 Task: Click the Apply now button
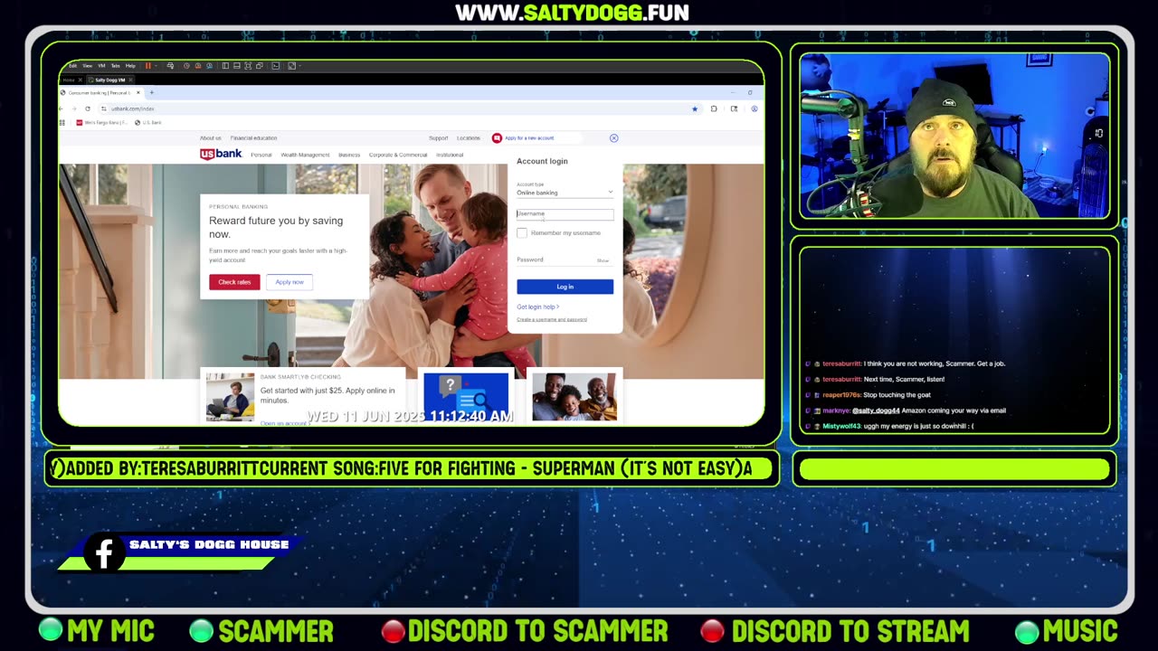[289, 282]
